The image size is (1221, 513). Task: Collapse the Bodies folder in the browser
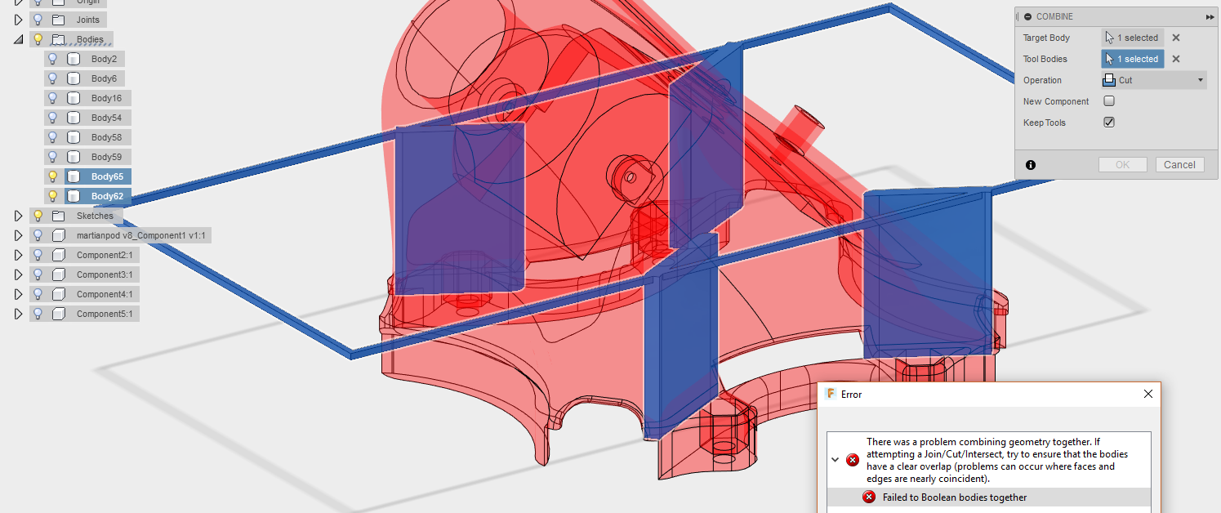coord(16,38)
